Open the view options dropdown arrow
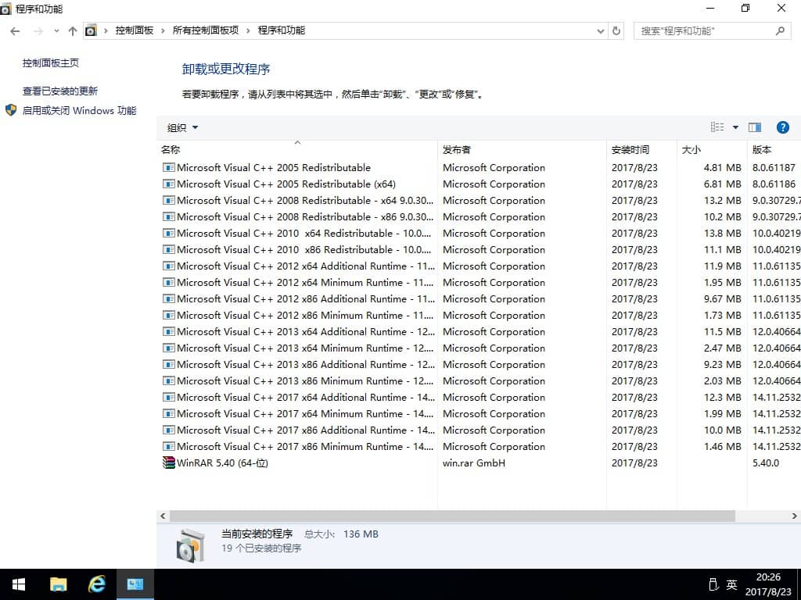Viewport: 801px width, 600px height. tap(735, 127)
